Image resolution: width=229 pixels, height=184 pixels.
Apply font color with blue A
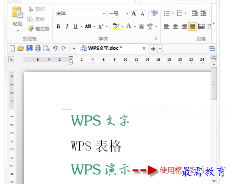coord(129,26)
